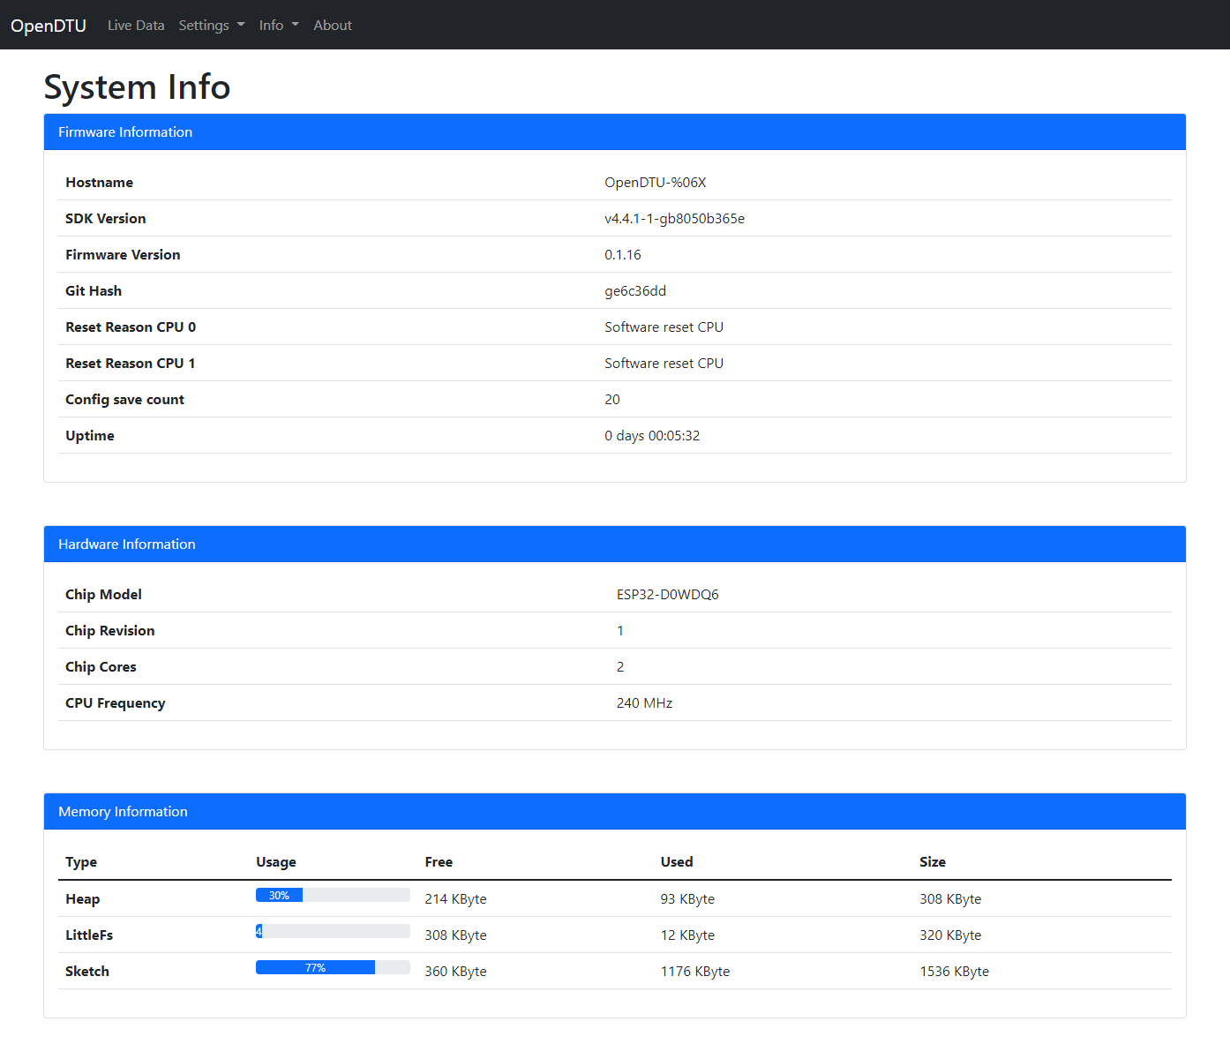Click the chip model value ESP32-D0WDQ6

click(x=667, y=595)
